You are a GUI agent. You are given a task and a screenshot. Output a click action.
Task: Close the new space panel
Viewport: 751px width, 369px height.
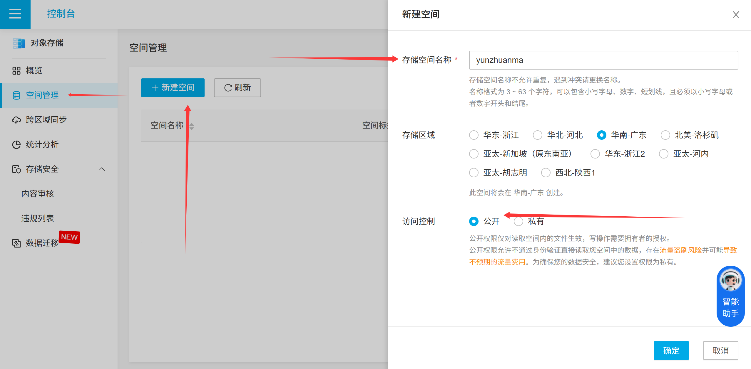coord(736,15)
